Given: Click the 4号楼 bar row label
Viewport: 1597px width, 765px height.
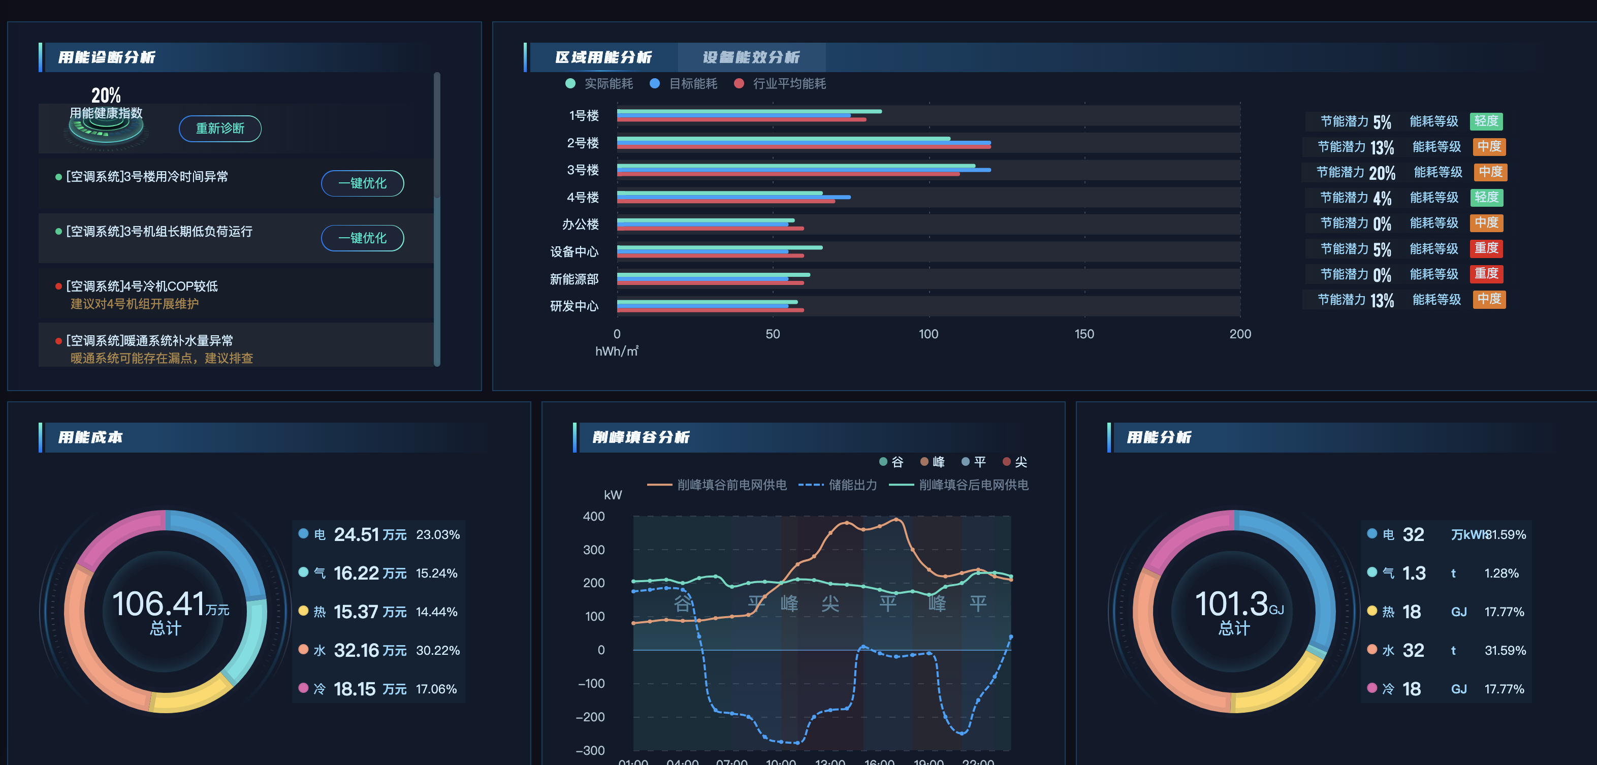Looking at the screenshot, I should pyautogui.click(x=583, y=197).
